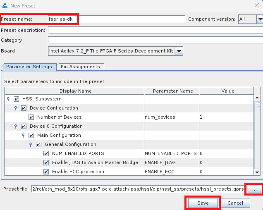Viewport: 263px width, 210px height.
Task: Toggle the General Configuration checkbox
Action: (38, 144)
